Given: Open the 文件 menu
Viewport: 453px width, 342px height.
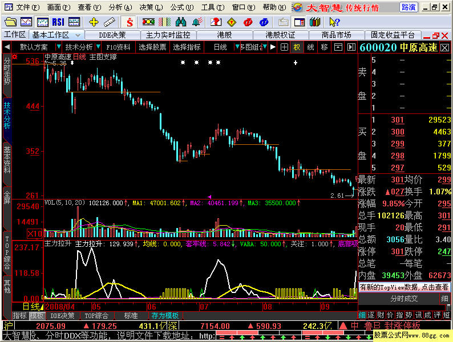Looking at the screenshot, I should pos(27,7).
